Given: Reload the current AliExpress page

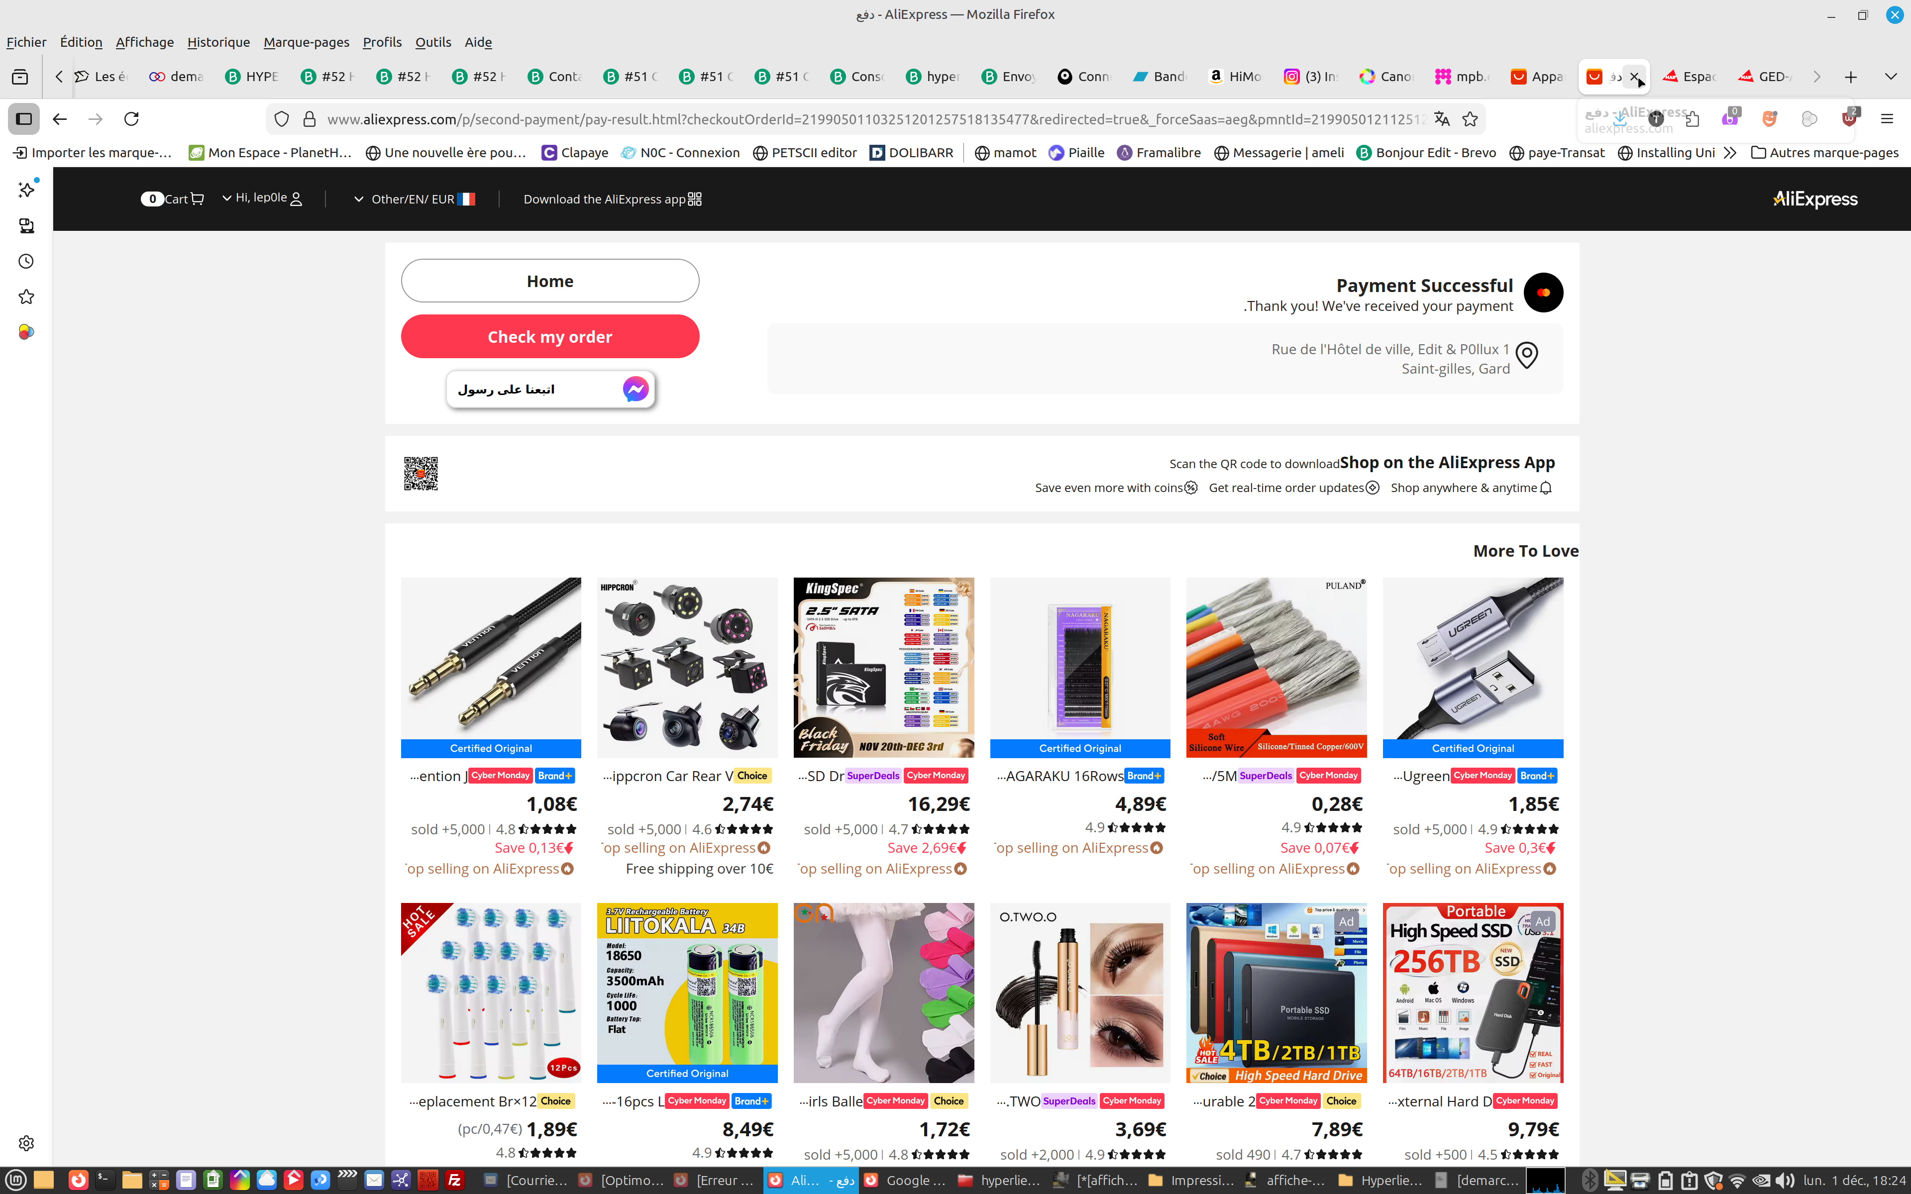Looking at the screenshot, I should (132, 119).
